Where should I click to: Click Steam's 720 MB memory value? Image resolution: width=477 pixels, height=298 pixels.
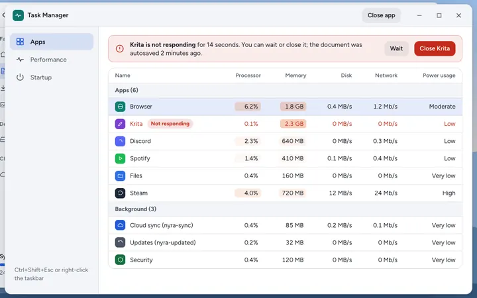293,193
